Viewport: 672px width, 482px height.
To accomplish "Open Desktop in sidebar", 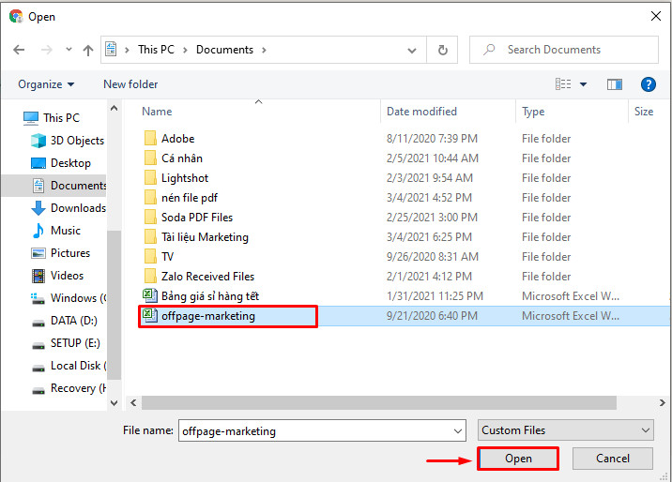I will click(61, 163).
